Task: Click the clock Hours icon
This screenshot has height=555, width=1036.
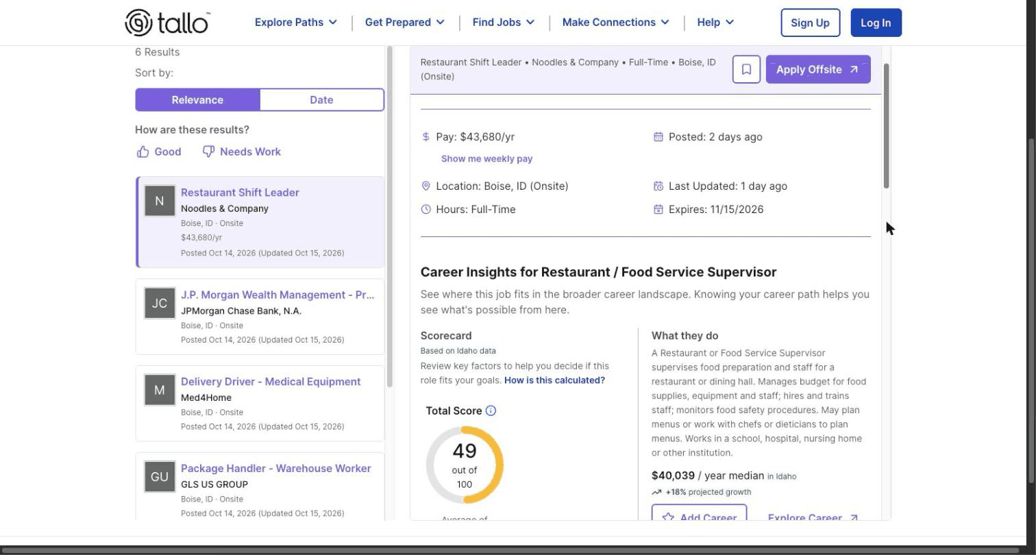Action: (x=425, y=210)
